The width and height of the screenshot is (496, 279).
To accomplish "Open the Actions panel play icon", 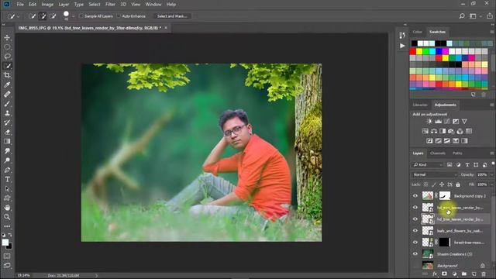I will click(402, 46).
